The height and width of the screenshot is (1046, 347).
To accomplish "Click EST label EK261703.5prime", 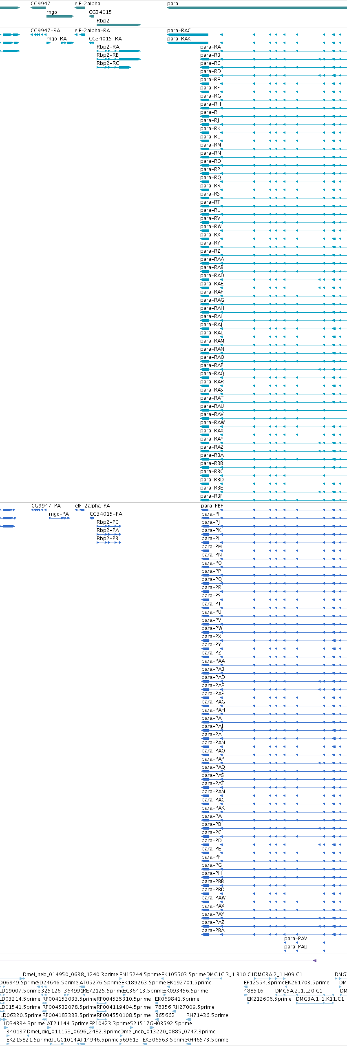I will (x=307, y=983).
